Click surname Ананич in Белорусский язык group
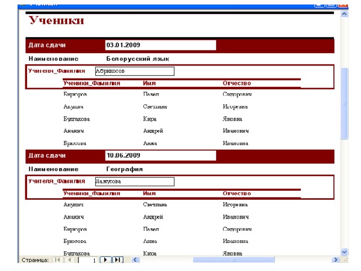Image resolution: width=361 pixels, height=271 pixels. tap(74, 131)
